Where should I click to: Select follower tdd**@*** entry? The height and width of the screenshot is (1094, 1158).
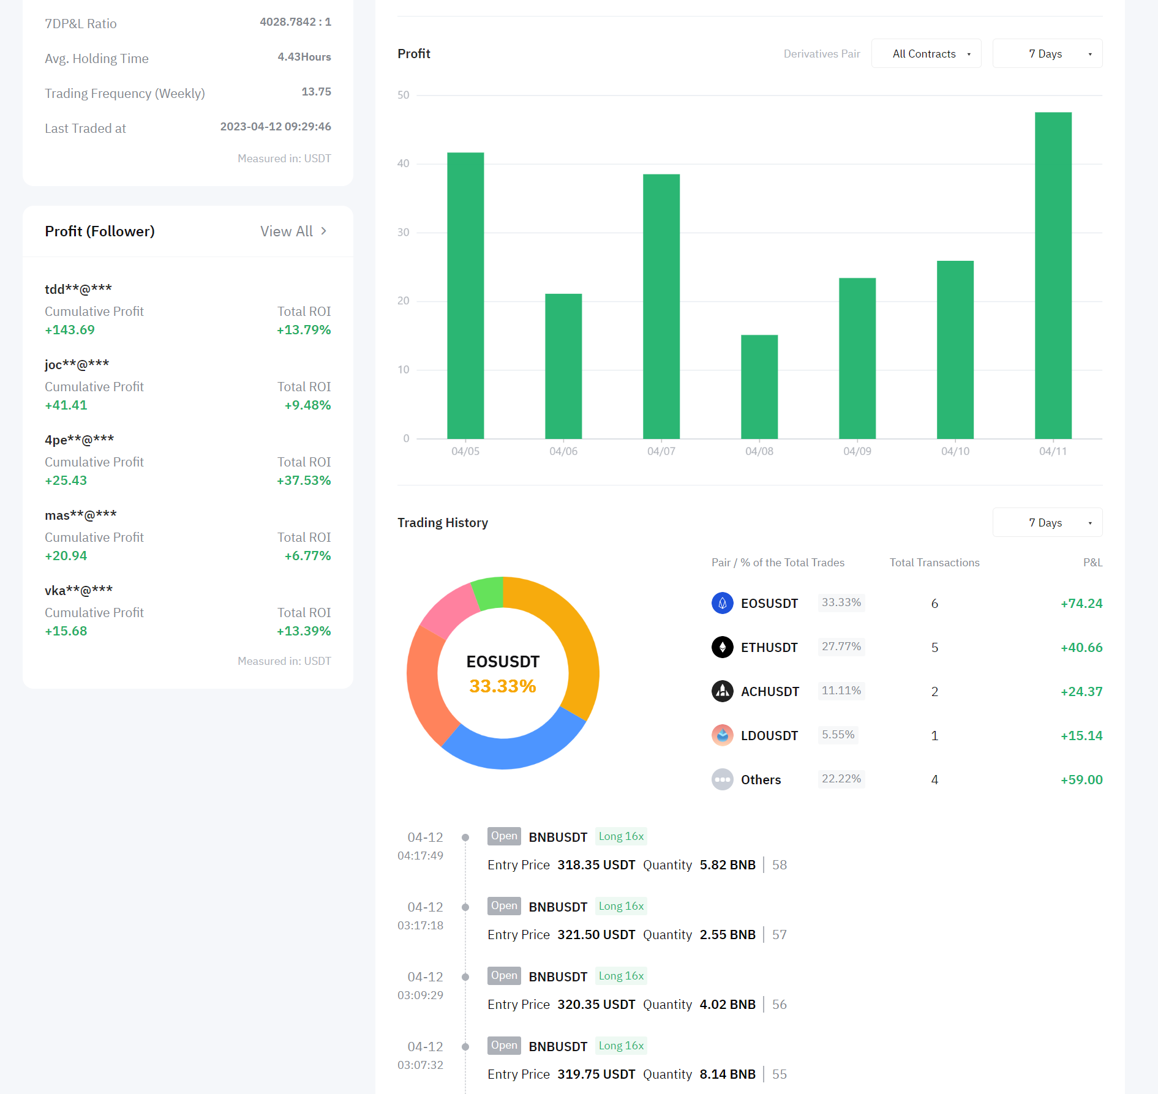click(x=78, y=289)
